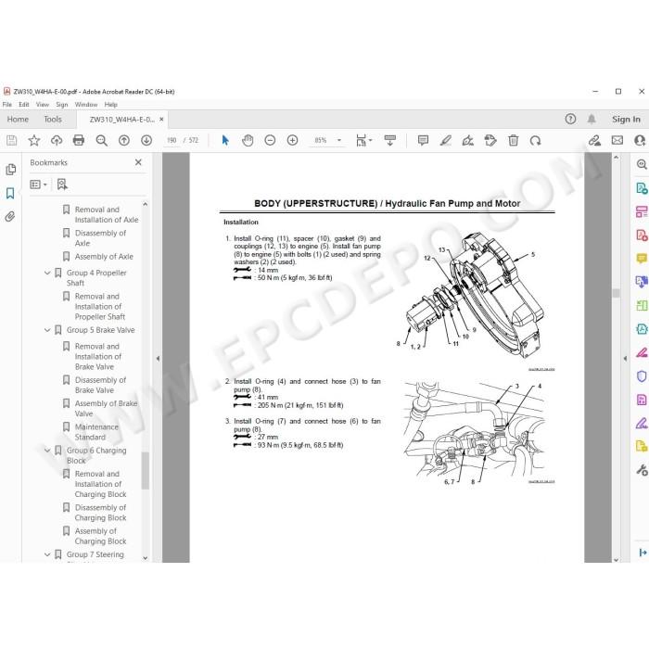649x649 pixels.
Task: Click the page number input field
Action: click(x=172, y=141)
